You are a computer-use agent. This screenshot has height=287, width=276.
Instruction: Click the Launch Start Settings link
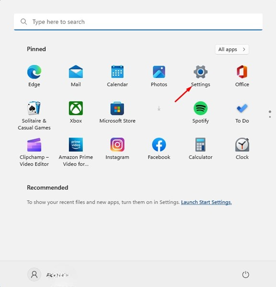click(x=207, y=202)
